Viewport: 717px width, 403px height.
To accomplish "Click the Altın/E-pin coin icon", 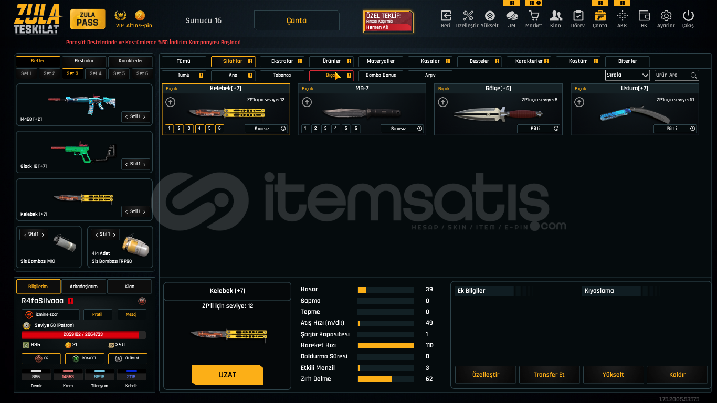I will point(140,15).
